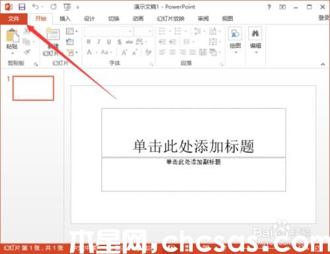330x254 pixels.
Task: Click the Numbering list icon
Action: pos(178,31)
